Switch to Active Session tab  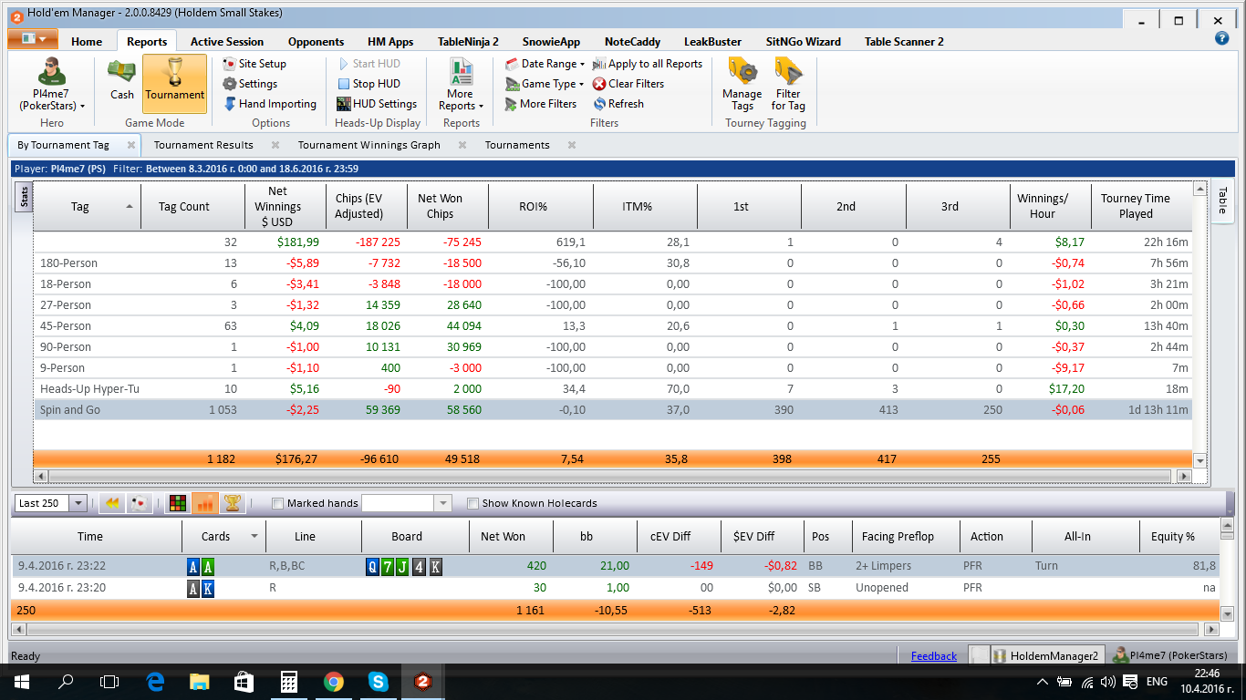pos(227,41)
